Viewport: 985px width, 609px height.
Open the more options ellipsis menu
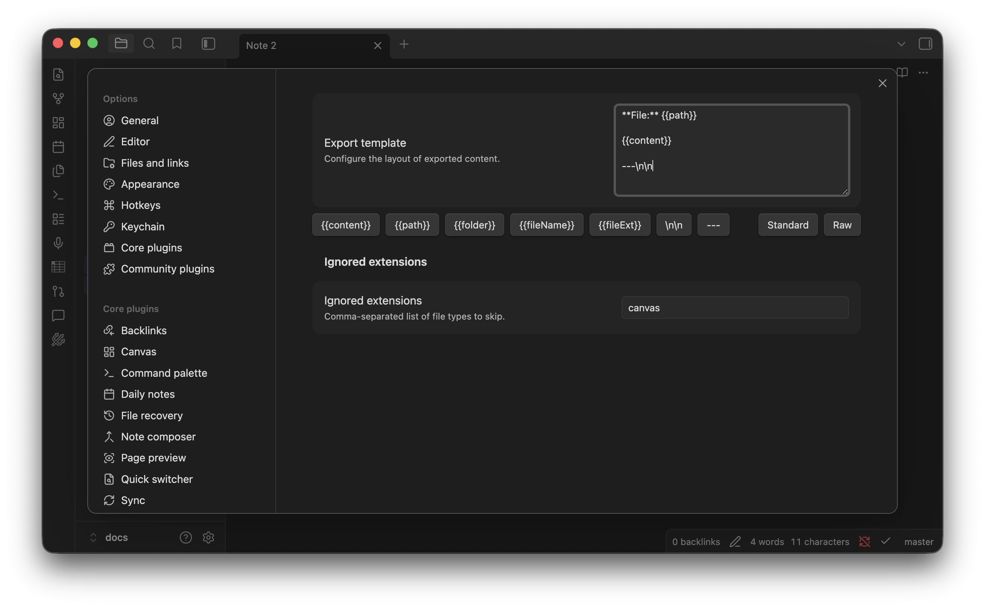[923, 73]
